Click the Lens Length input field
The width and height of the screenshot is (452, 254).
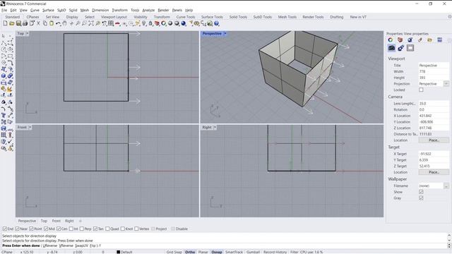[434, 104]
